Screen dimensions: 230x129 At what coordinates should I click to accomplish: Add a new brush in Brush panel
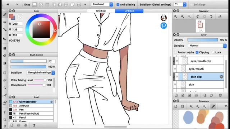coord(12,125)
